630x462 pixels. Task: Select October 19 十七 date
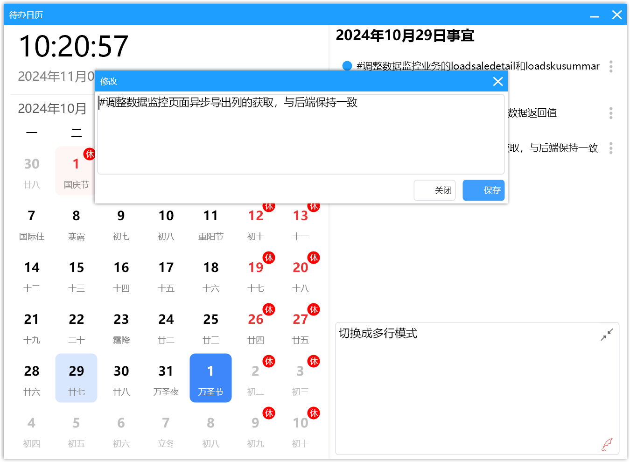coord(256,274)
